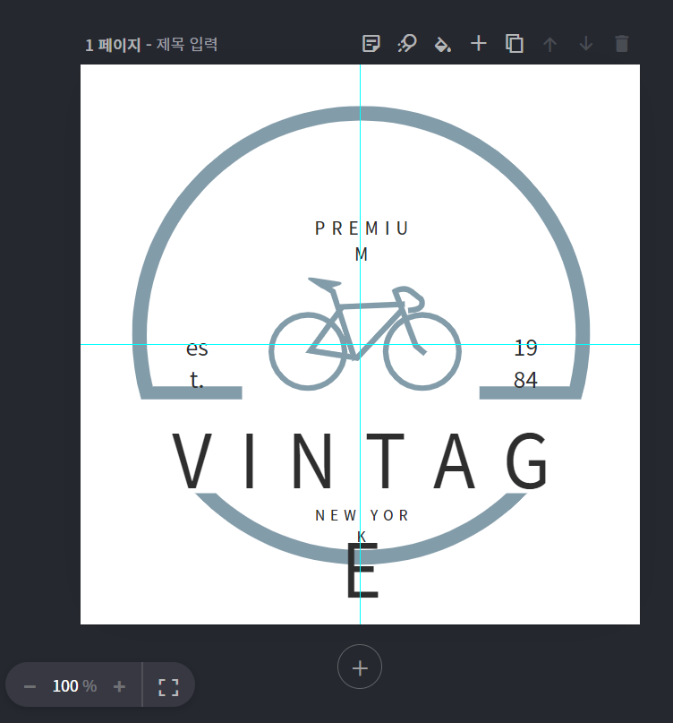Zoom out with the minus button
Viewport: 673px width, 723px height.
(x=30, y=686)
